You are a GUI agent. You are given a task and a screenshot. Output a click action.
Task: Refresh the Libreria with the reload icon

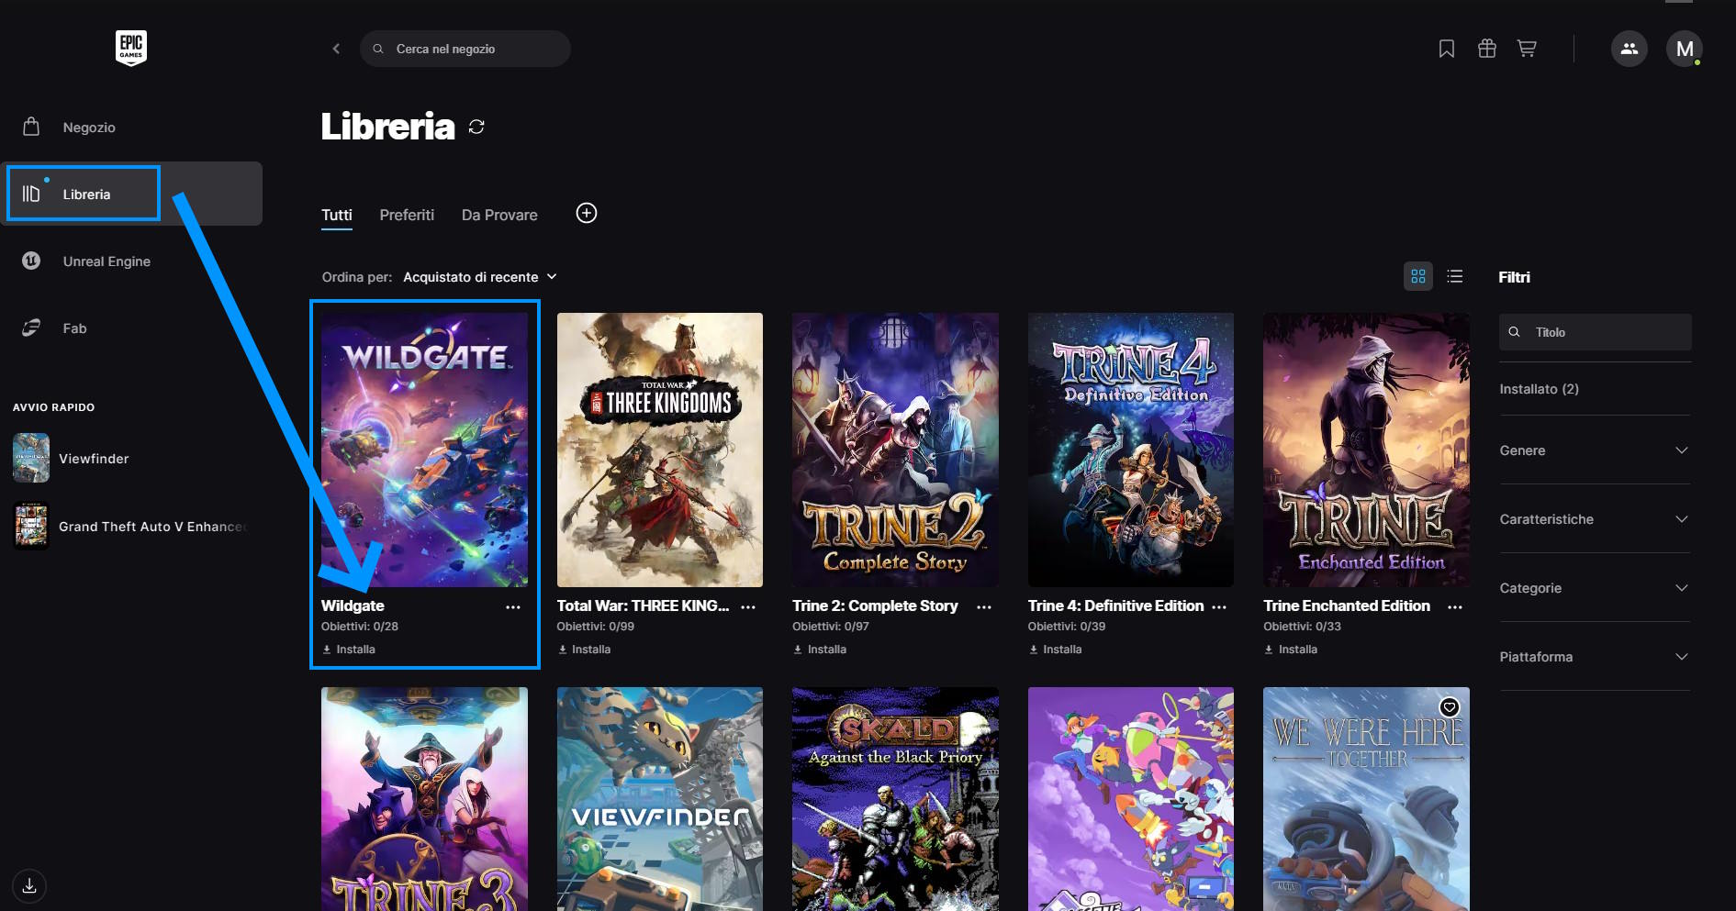coord(476,127)
